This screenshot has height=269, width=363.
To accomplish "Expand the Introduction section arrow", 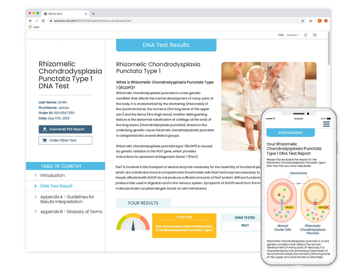I will (35, 176).
